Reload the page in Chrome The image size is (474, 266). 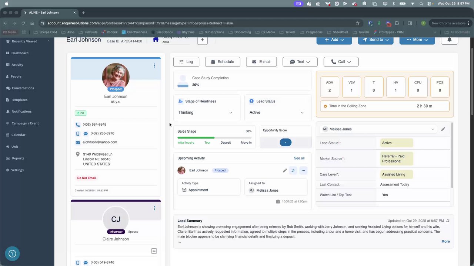click(x=23, y=23)
